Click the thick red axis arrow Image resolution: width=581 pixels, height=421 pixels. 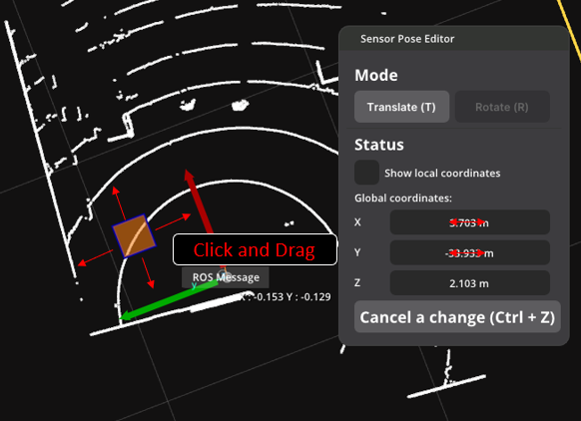pos(199,202)
